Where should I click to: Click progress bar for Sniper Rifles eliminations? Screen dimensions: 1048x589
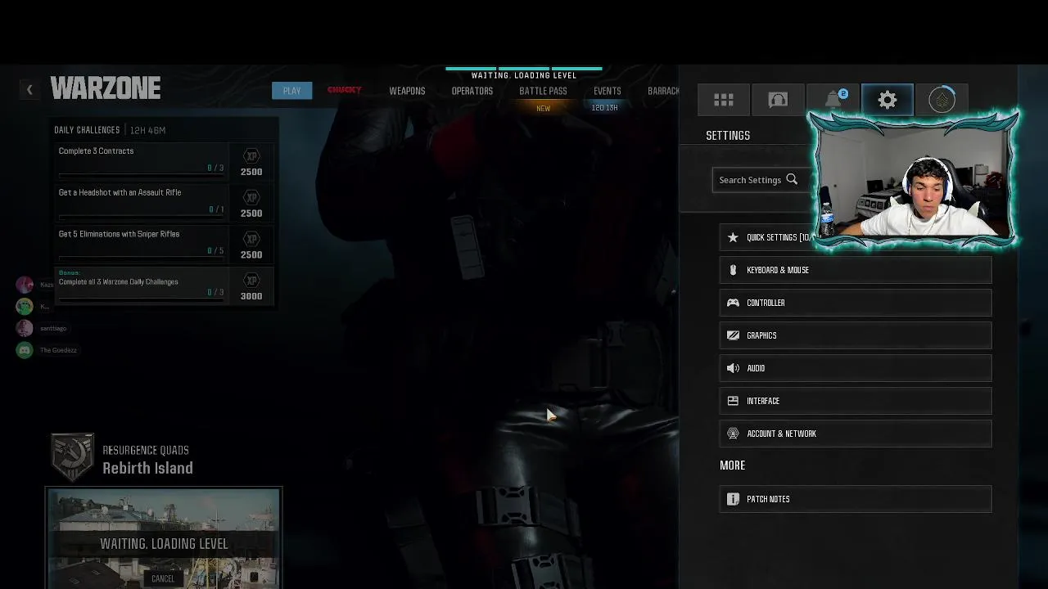coord(141,258)
